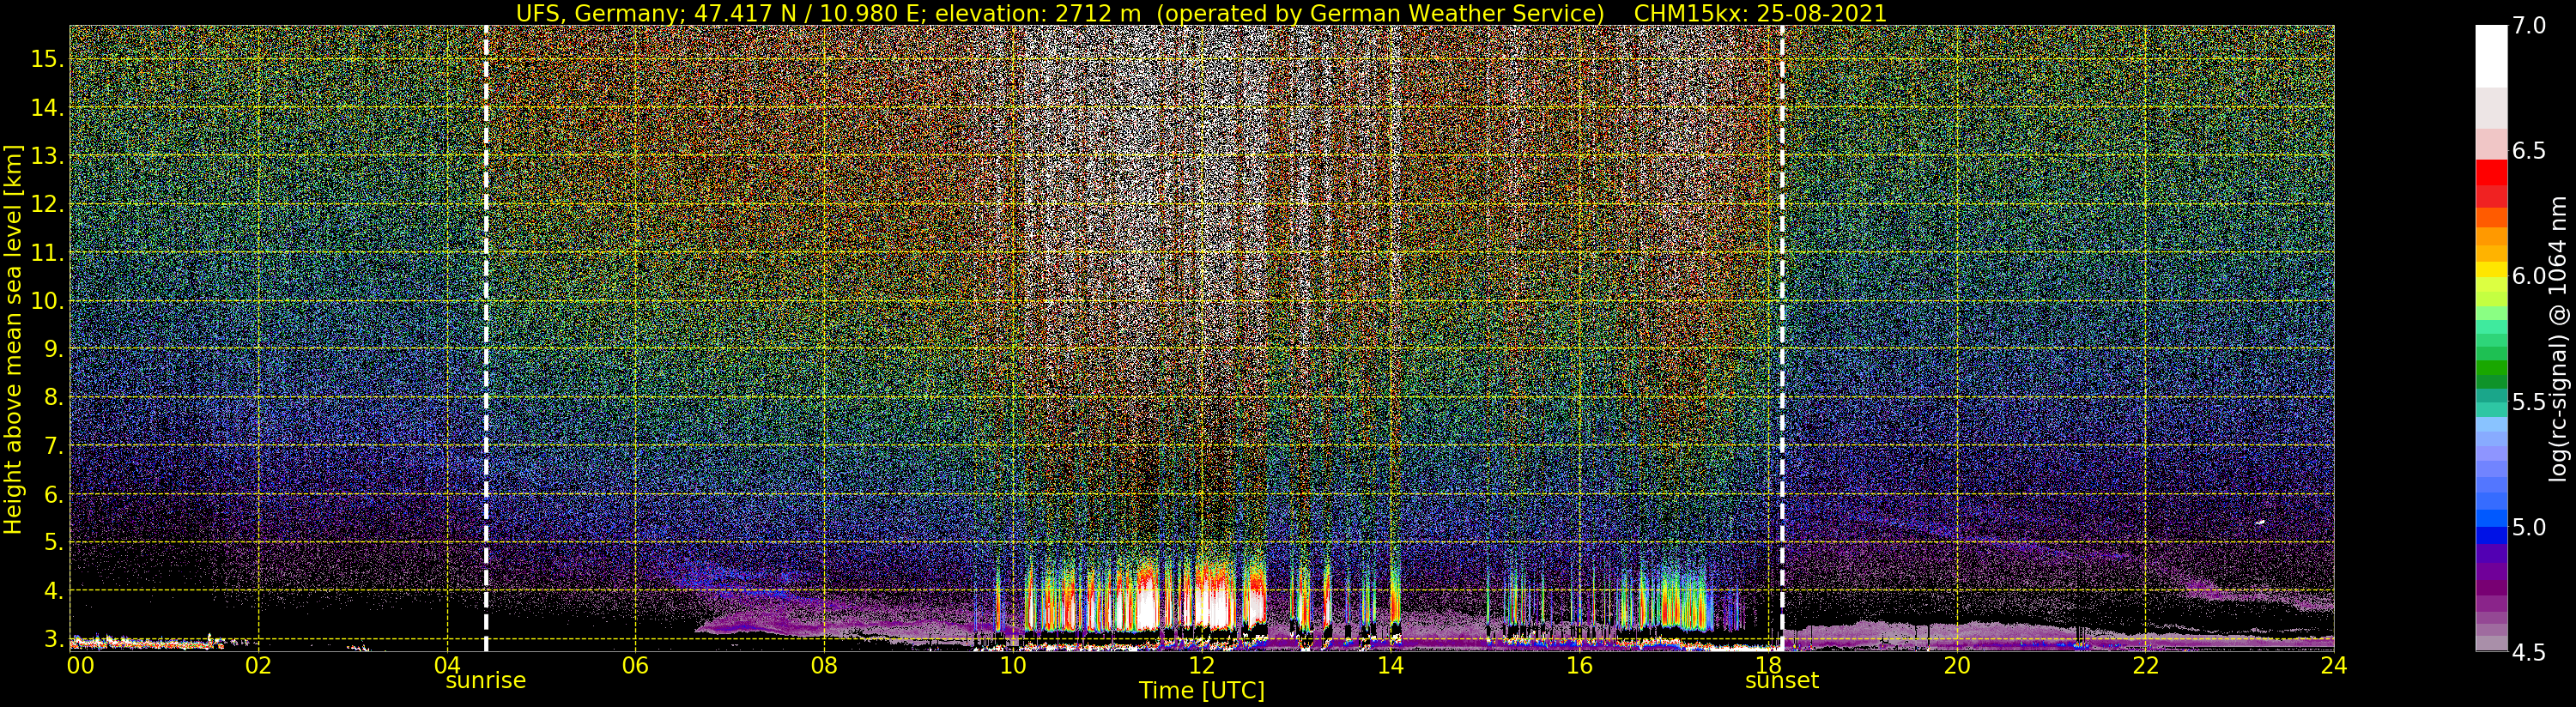Click the height axis tick '11.'
This screenshot has width=2576, height=707.
(46, 253)
